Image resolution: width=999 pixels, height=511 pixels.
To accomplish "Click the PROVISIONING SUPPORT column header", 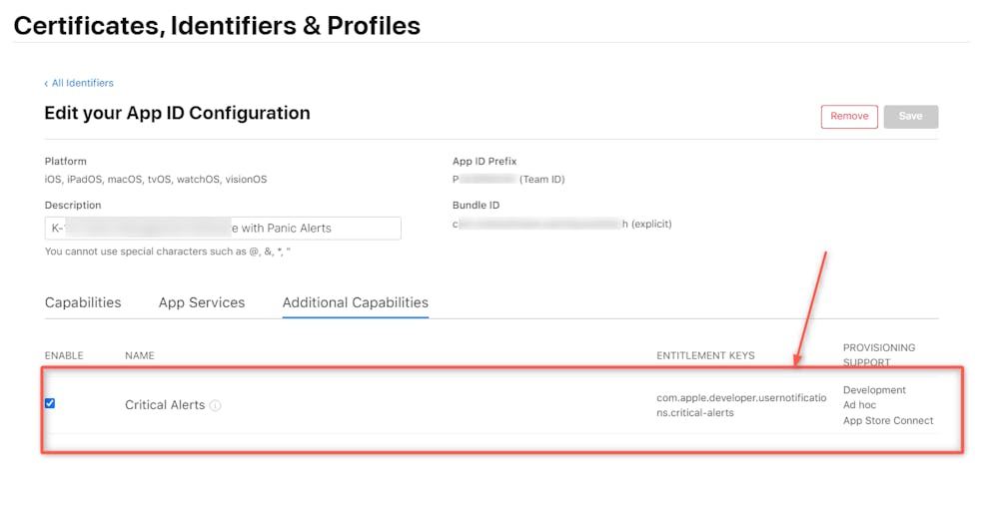I will (879, 354).
